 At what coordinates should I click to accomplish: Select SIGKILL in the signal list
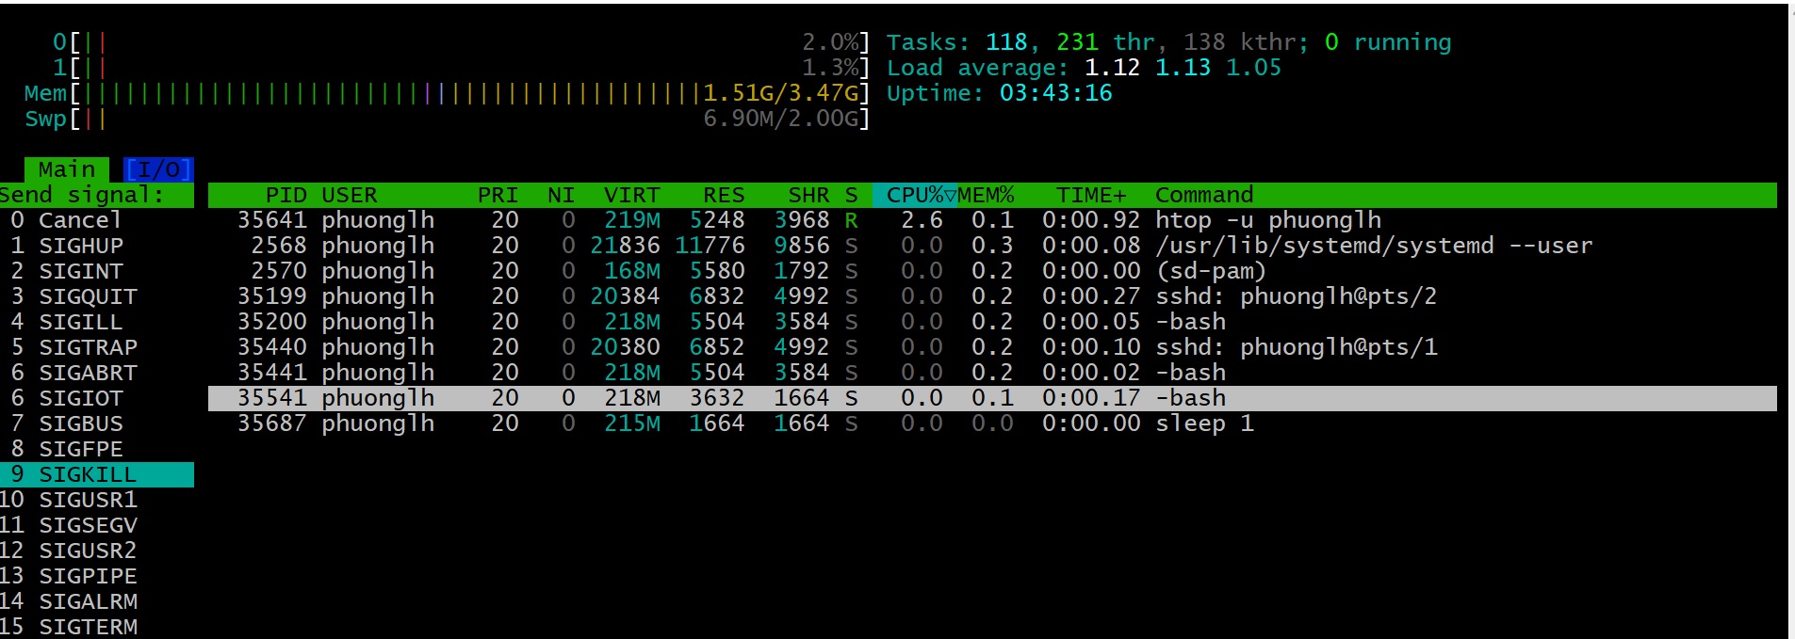pyautogui.click(x=87, y=474)
